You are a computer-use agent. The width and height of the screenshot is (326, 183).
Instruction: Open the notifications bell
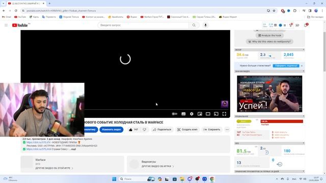306,25
